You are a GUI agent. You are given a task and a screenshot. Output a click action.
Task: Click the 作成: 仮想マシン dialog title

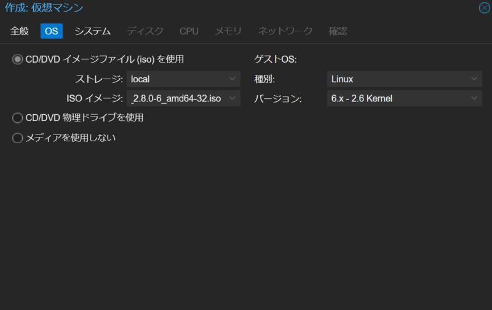point(44,8)
